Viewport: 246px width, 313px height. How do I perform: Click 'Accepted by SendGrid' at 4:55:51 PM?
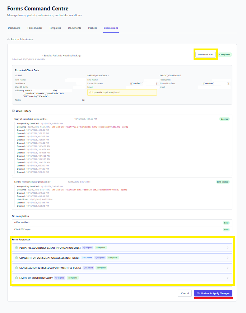(40, 124)
